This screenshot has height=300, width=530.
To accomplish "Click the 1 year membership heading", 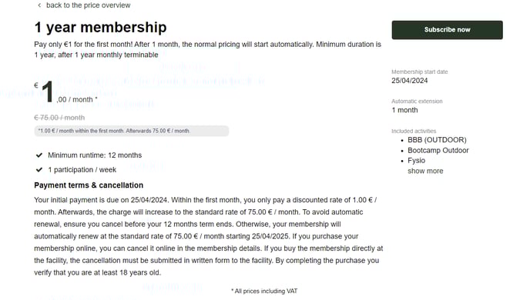I will click(100, 28).
